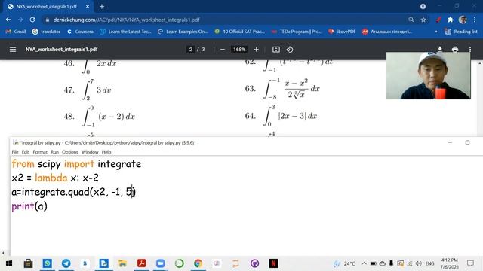Open the notification center icon
Screen dimensions: 483x271
(470, 263)
